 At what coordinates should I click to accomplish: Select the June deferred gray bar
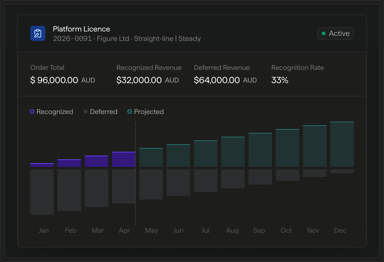tap(178, 183)
